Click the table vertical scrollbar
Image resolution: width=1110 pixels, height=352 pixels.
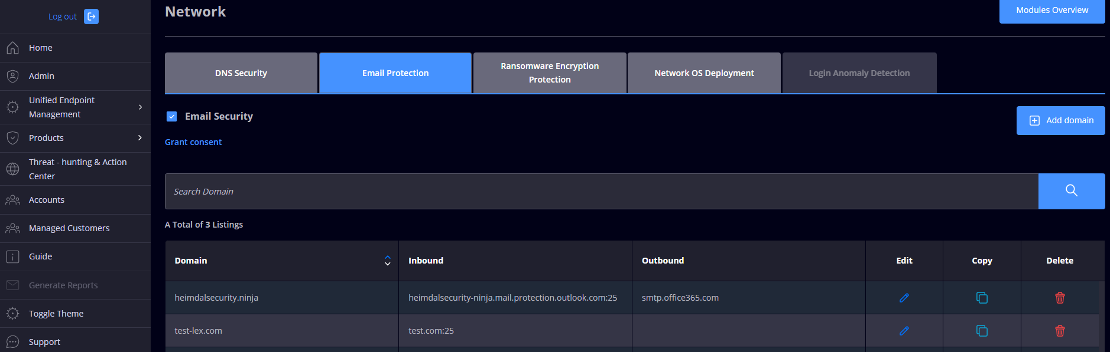(1102, 316)
